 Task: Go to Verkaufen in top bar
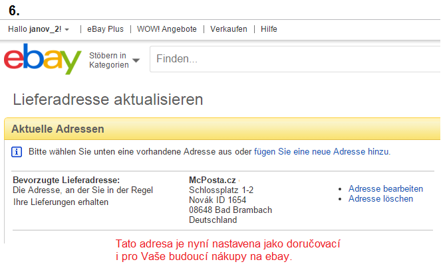pyautogui.click(x=229, y=29)
